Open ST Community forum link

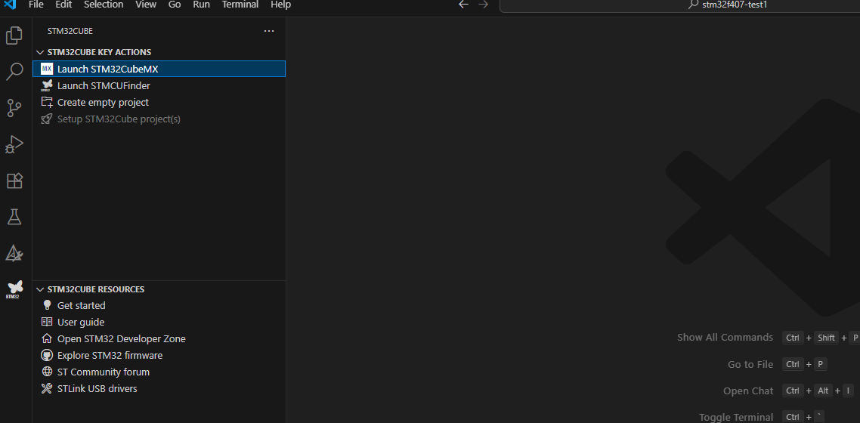coord(159,372)
